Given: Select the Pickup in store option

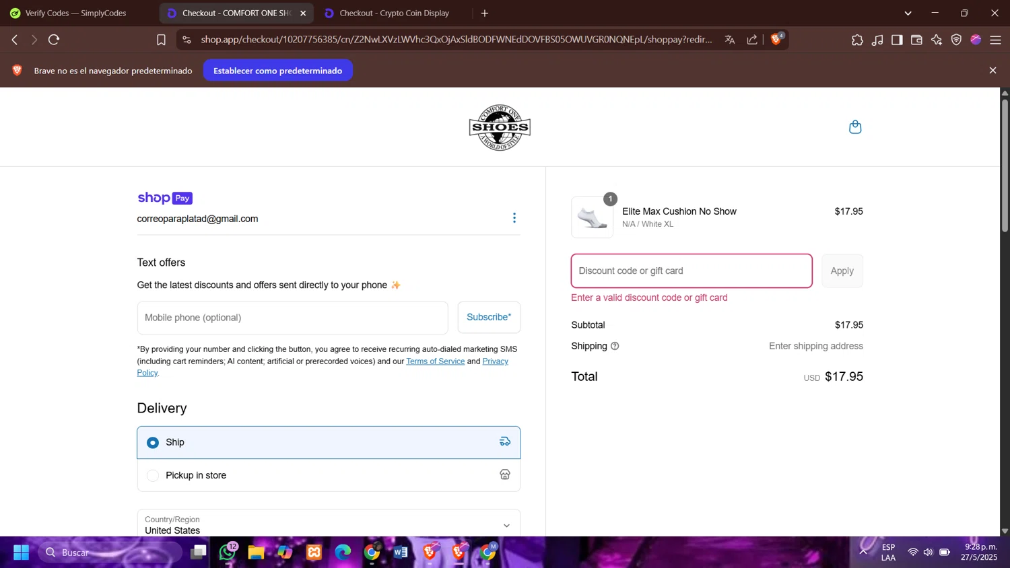Looking at the screenshot, I should tap(329, 475).
